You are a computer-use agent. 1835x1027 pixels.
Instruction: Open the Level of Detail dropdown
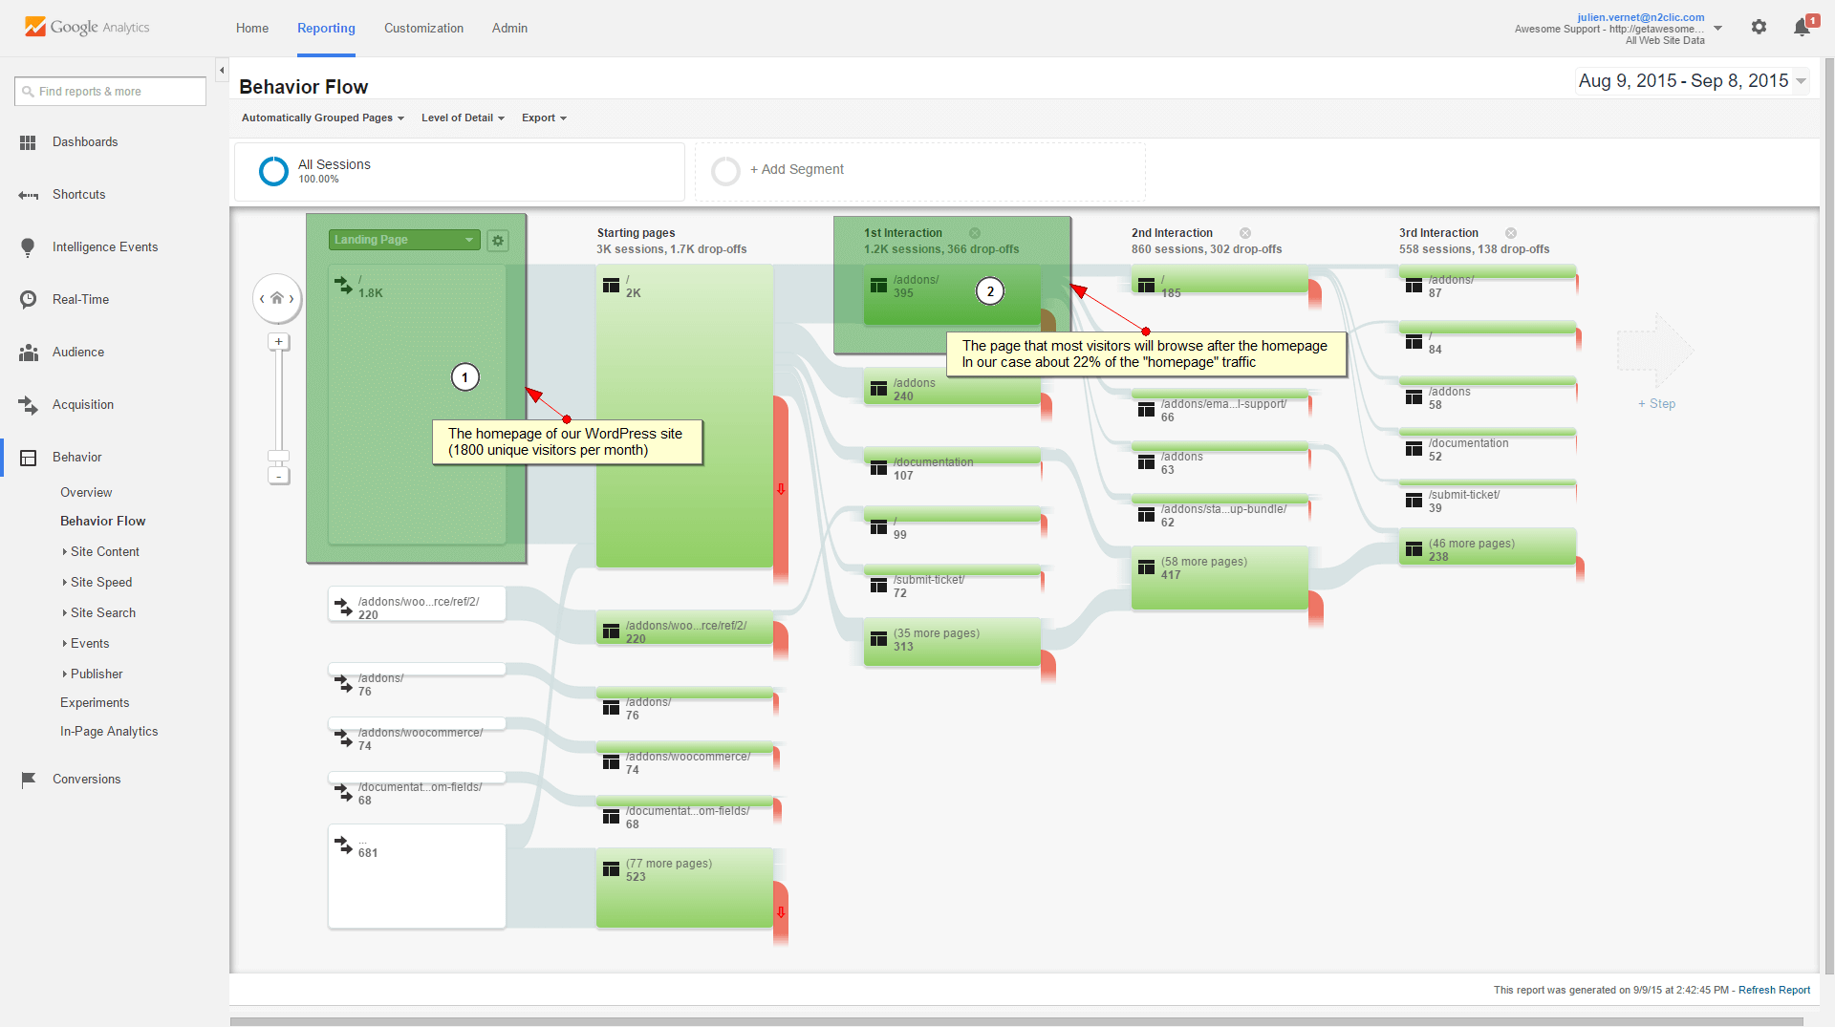463,118
